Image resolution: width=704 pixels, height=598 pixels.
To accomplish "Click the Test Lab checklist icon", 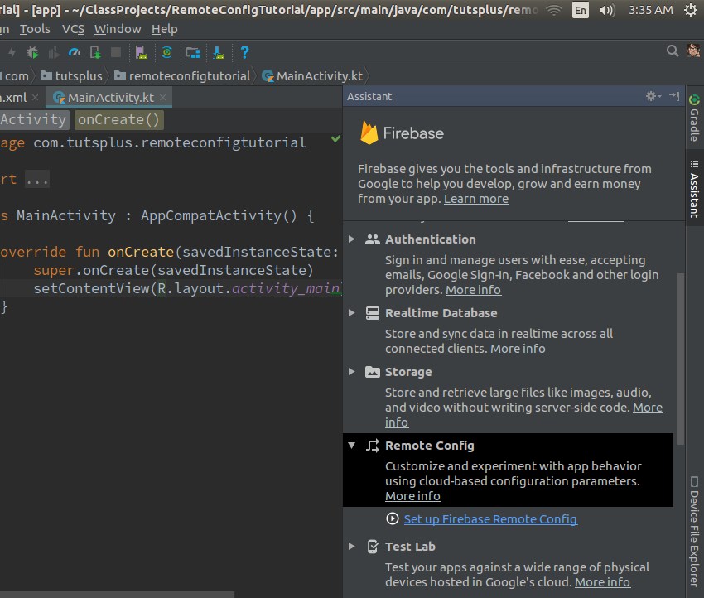I will (x=372, y=547).
